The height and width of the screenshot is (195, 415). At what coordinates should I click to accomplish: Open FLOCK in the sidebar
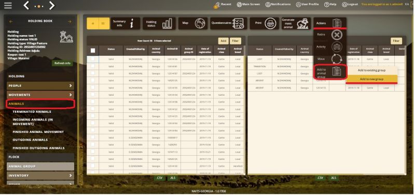click(x=40, y=157)
